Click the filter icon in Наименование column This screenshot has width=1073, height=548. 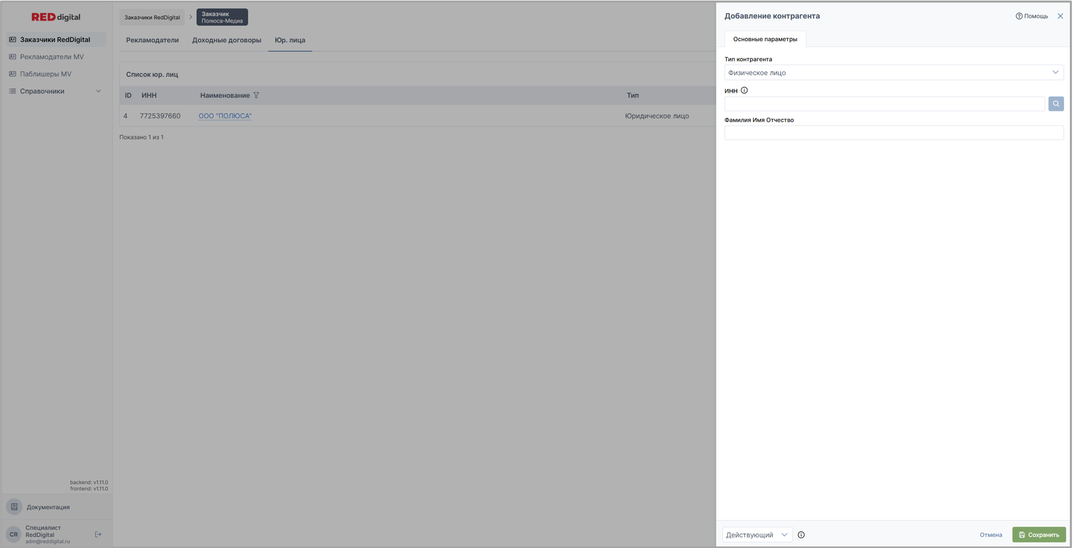click(256, 95)
